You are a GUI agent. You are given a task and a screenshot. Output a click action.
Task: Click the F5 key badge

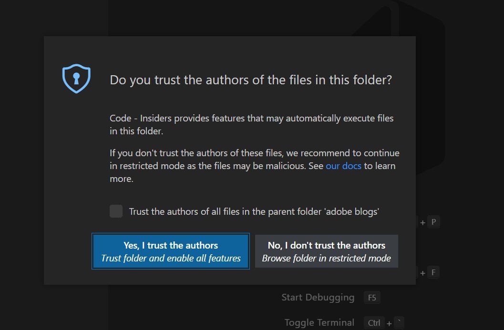click(x=372, y=298)
